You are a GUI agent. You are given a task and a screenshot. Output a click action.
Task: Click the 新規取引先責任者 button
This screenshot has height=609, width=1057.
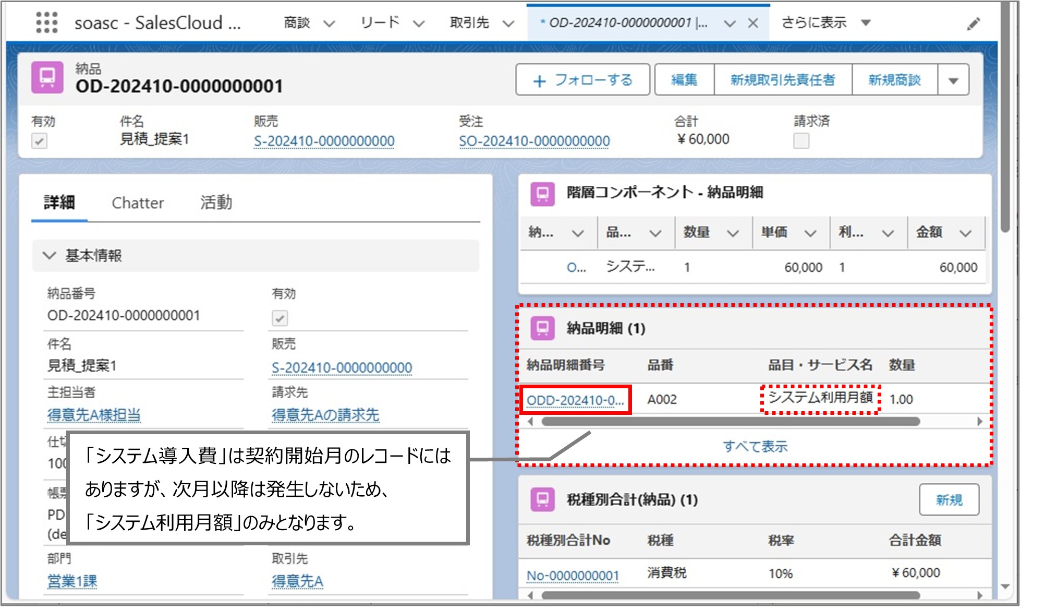coord(783,80)
